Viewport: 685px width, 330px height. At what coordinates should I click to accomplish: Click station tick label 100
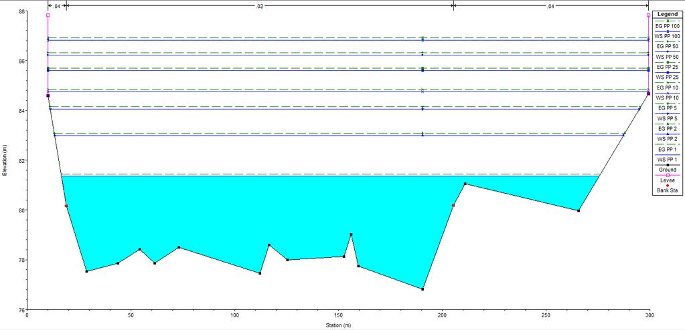click(x=235, y=315)
